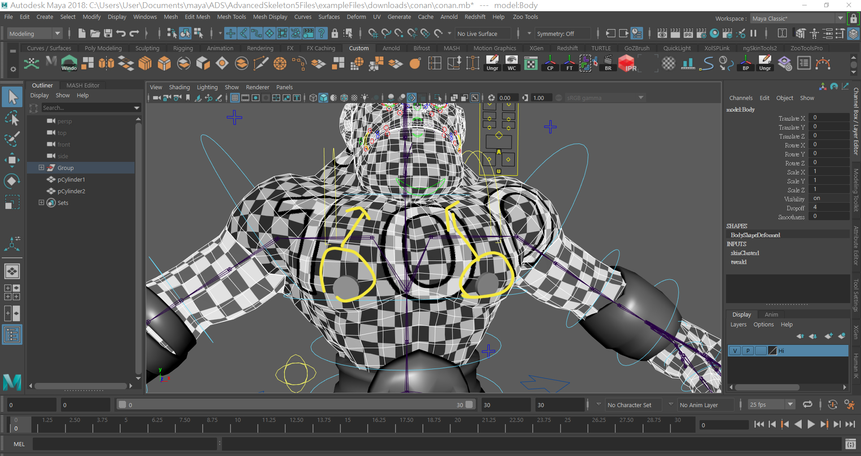Collapse the Group node in the Outliner
This screenshot has width=861, height=456.
(41, 167)
